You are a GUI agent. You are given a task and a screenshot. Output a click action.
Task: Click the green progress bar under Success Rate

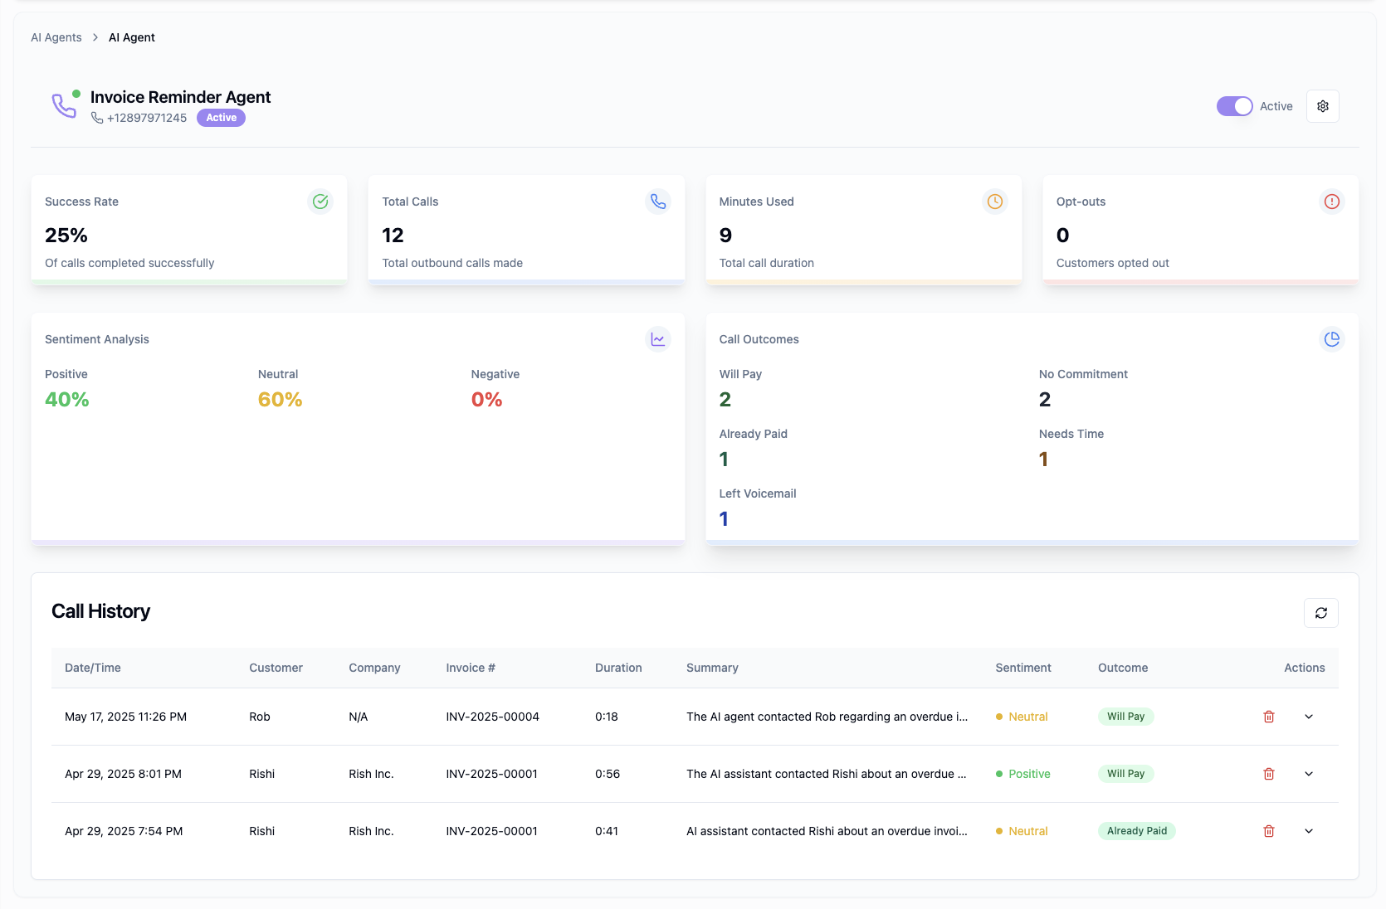coord(189,283)
